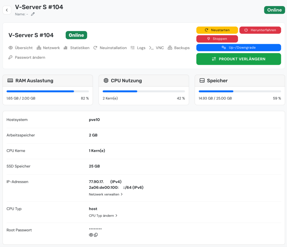Open the Übersicht tab
Viewport: 287px width, 247px height.
[21, 48]
